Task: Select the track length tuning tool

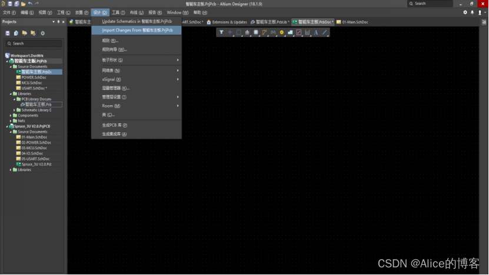Action: [273, 32]
